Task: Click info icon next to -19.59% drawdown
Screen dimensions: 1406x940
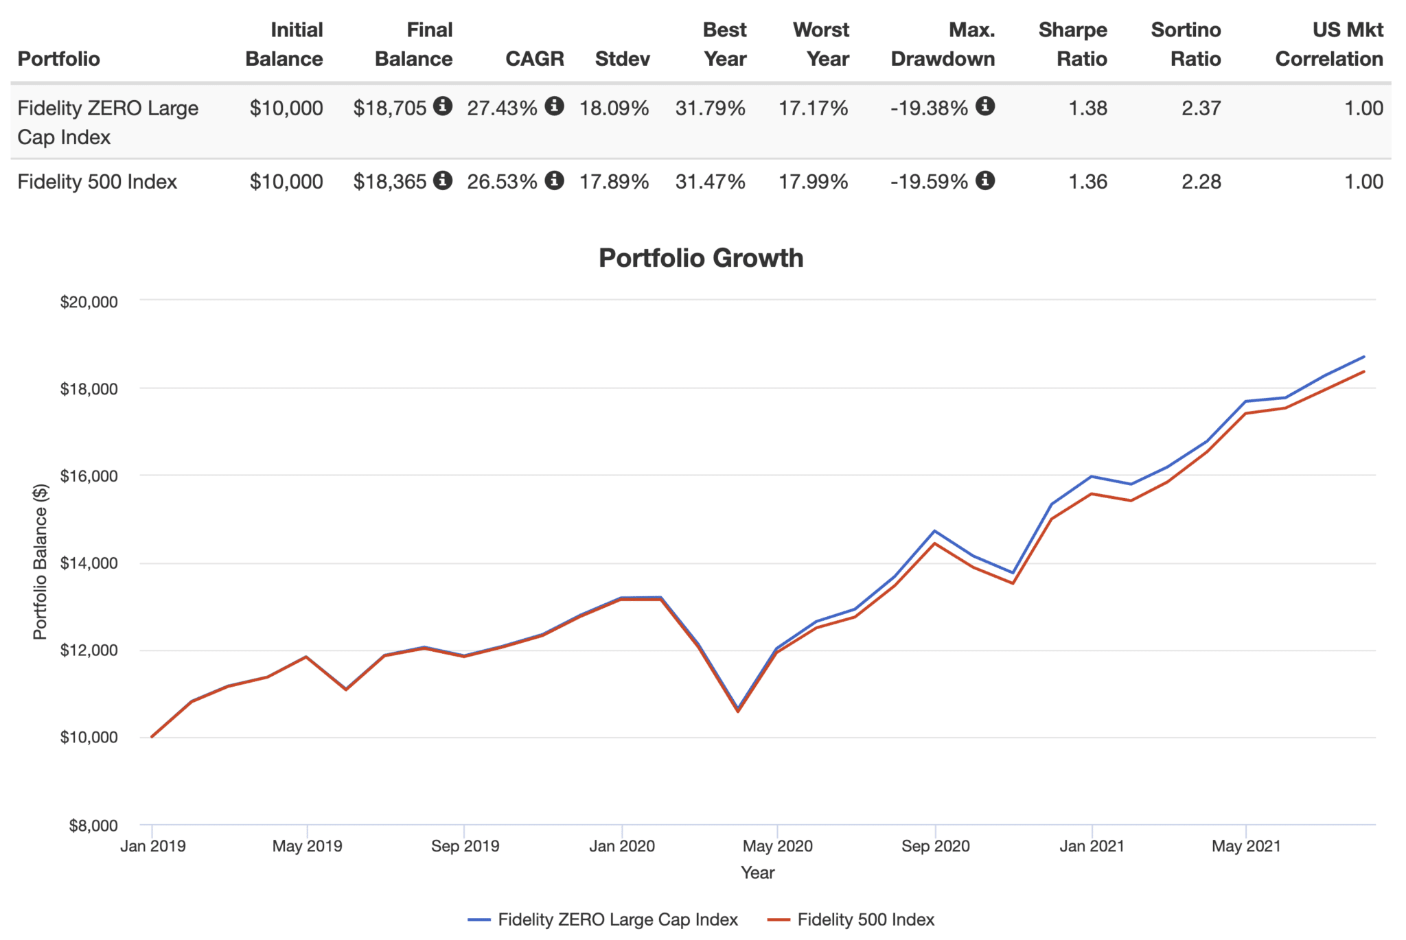Action: 985,180
